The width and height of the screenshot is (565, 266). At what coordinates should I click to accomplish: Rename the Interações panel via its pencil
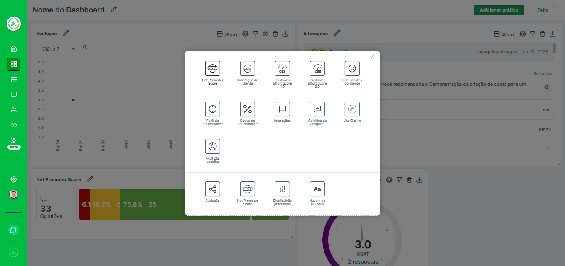click(337, 33)
